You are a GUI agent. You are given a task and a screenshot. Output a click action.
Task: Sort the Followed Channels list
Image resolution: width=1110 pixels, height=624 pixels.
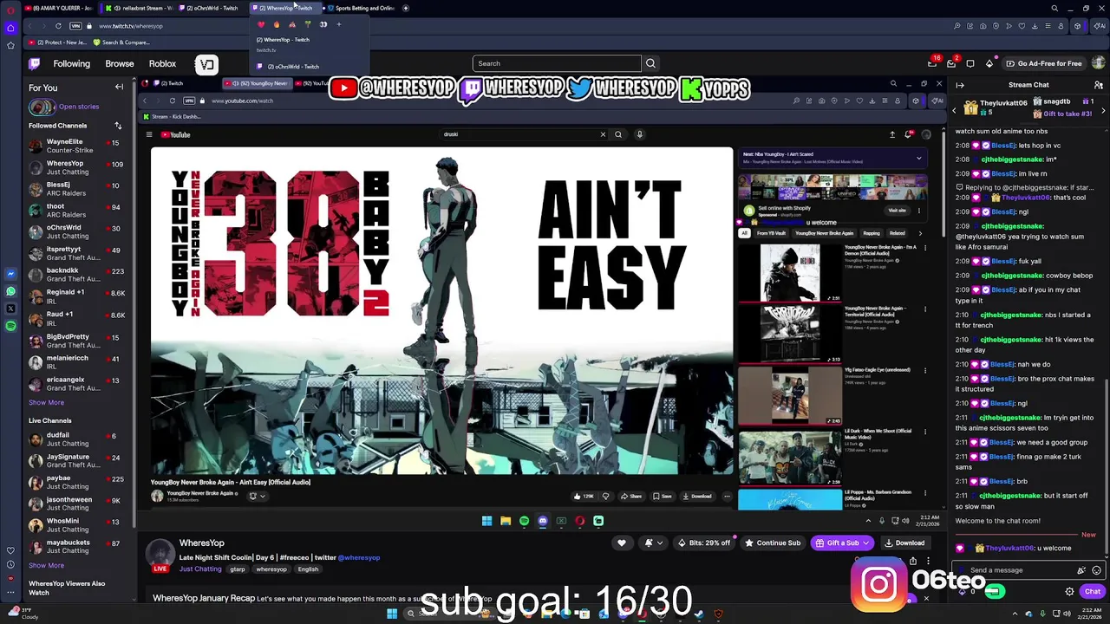pyautogui.click(x=118, y=126)
